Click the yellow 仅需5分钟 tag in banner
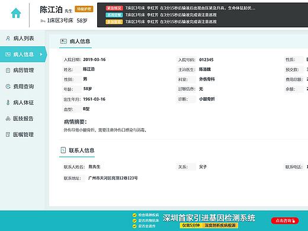The image size is (308, 231). 191,226
